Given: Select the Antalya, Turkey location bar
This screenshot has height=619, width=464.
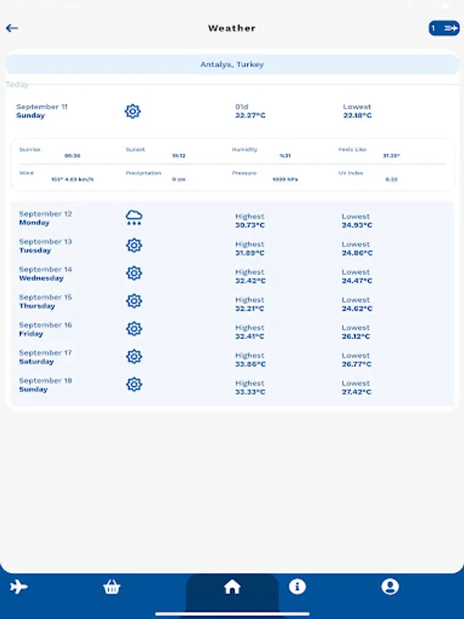Looking at the screenshot, I should [x=232, y=65].
